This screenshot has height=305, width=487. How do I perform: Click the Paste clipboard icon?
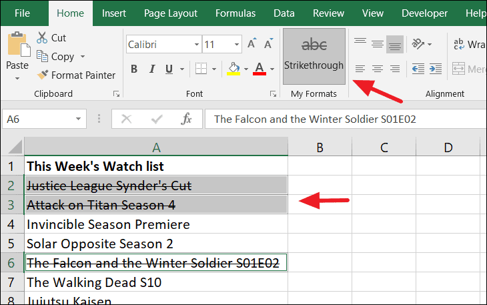tap(19, 44)
